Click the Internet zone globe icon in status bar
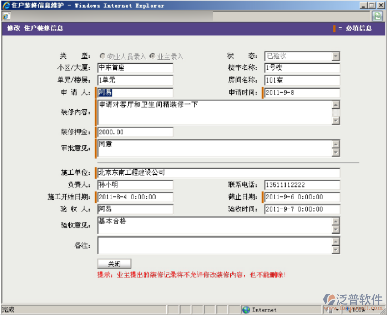388x316 pixels. click(x=246, y=310)
